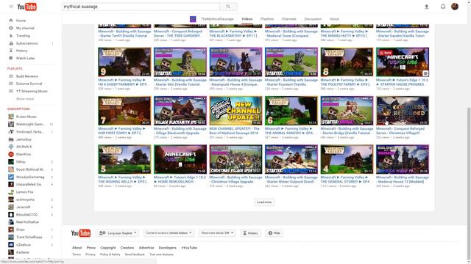Click the footer History button

[250, 233]
